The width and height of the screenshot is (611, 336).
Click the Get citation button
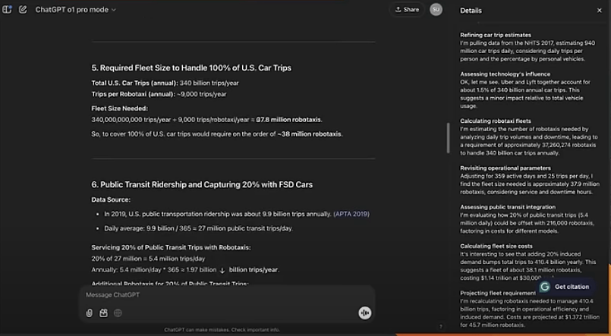pos(566,287)
